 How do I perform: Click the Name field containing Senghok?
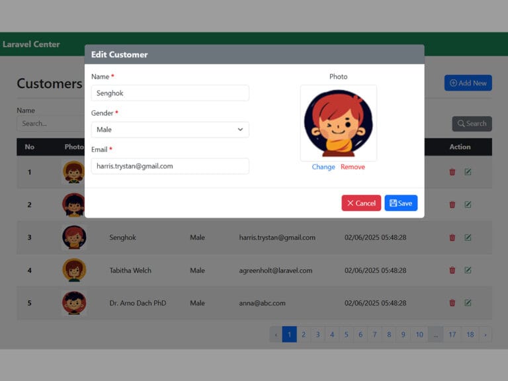[x=170, y=93]
